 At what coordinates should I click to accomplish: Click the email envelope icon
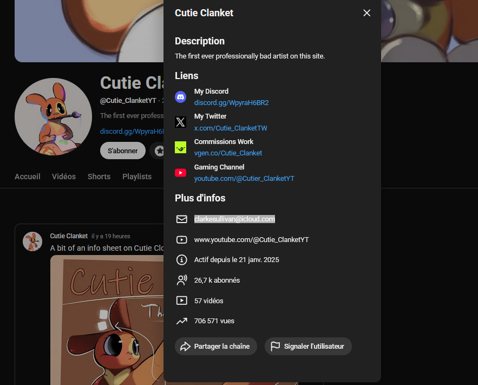click(x=182, y=219)
